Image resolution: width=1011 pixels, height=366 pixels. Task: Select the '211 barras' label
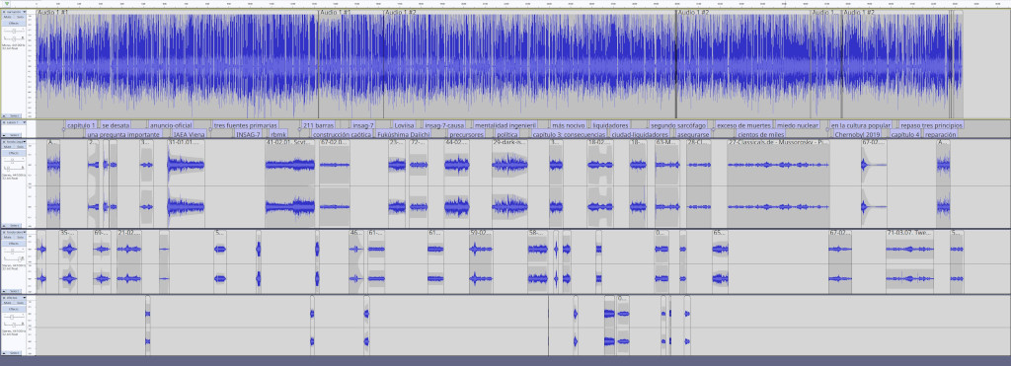coord(318,125)
